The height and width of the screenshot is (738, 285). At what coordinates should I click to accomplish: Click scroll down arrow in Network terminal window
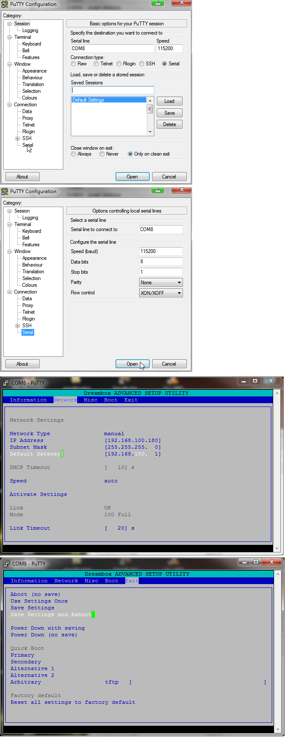click(x=277, y=548)
